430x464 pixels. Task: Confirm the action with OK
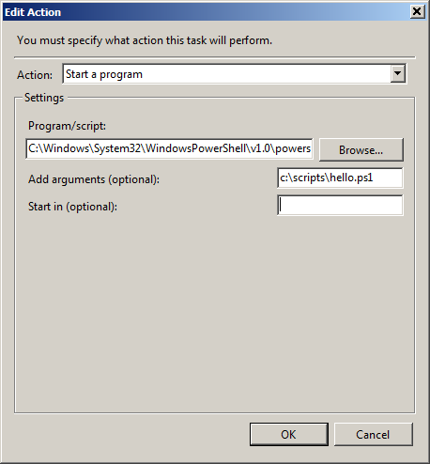(289, 434)
